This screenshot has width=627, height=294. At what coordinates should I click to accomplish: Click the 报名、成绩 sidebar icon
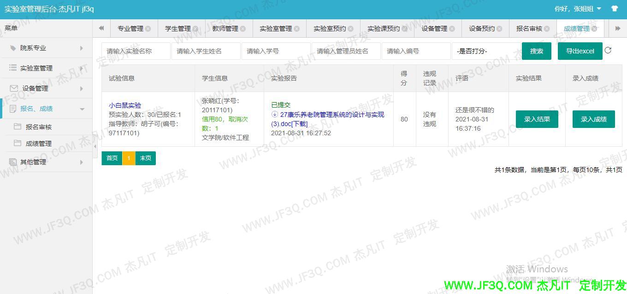click(x=14, y=109)
